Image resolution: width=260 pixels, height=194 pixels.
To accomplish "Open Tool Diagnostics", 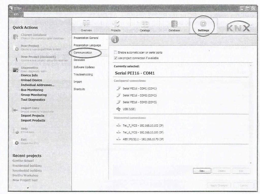I will click(x=33, y=100).
